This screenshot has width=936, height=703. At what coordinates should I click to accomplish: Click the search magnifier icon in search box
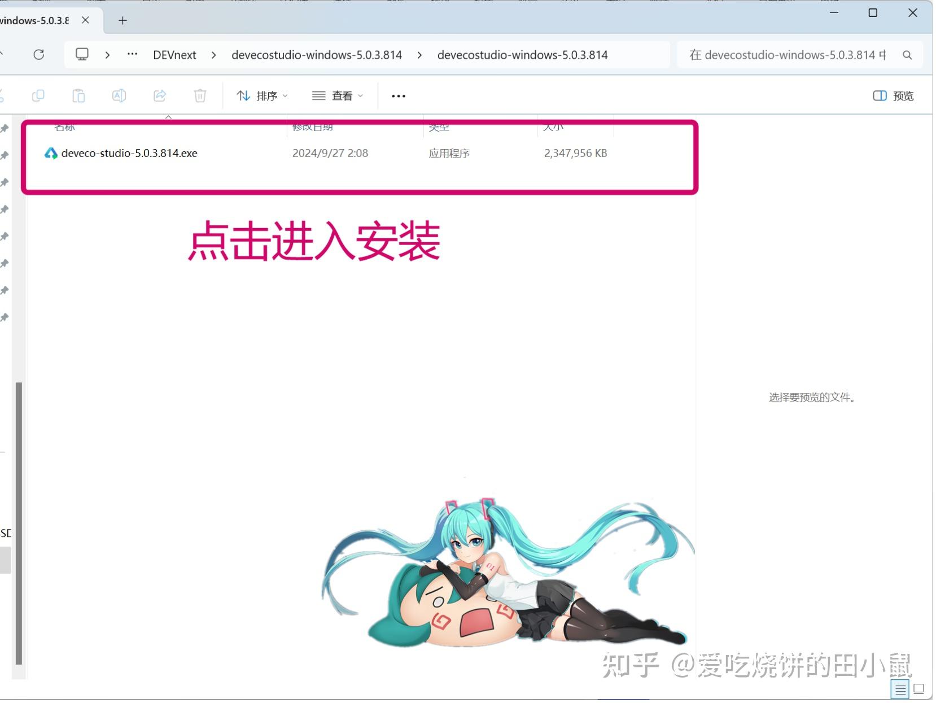[907, 55]
